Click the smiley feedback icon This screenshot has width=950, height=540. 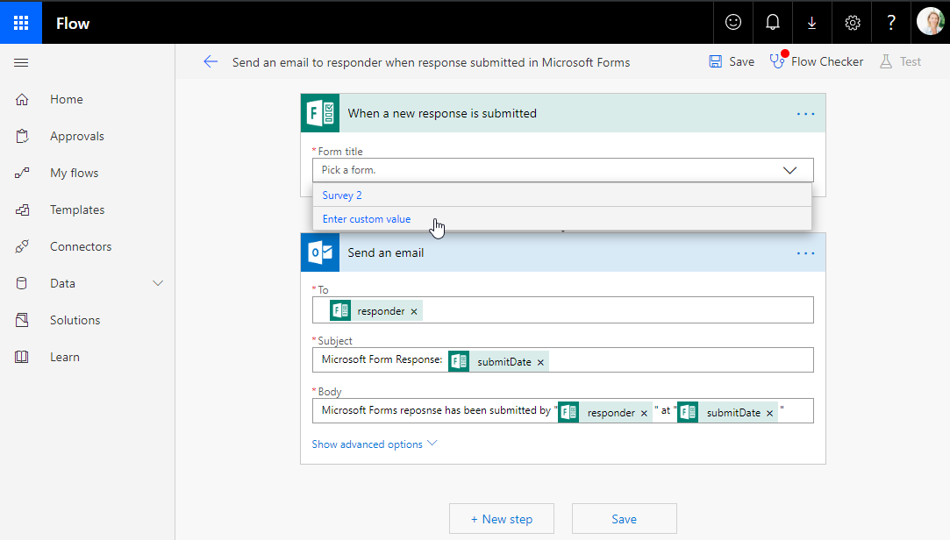click(732, 24)
